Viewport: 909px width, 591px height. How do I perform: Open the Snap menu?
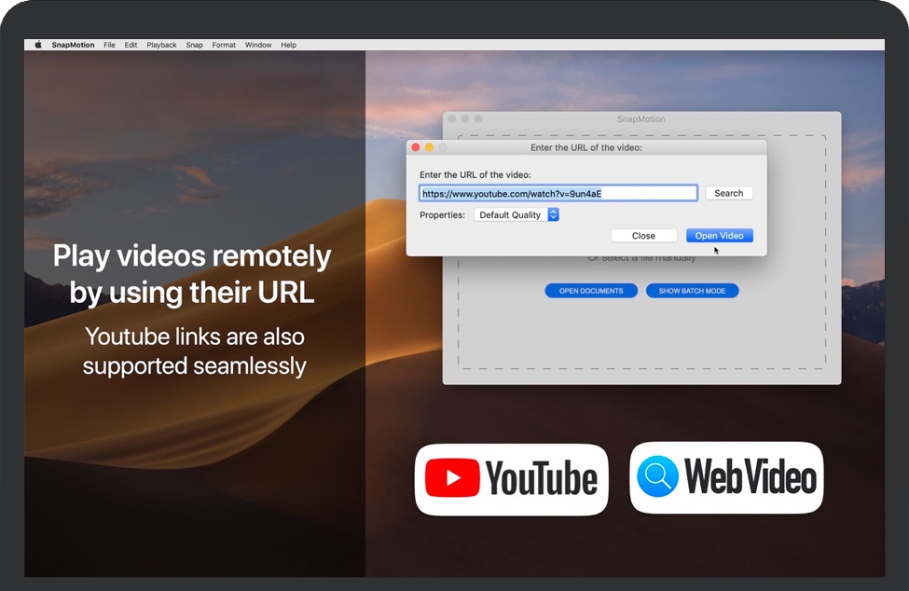coord(194,45)
